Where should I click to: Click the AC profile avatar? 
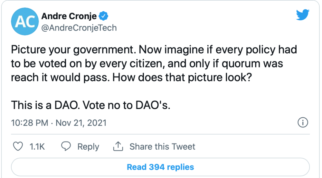pos(25,21)
